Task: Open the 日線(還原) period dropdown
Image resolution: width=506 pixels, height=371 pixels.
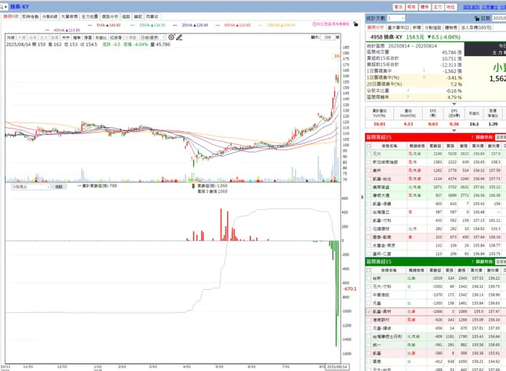Action: (x=152, y=38)
